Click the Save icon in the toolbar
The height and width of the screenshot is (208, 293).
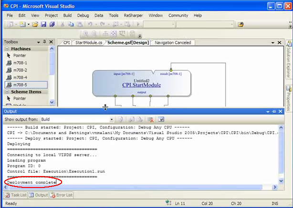(x=43, y=24)
